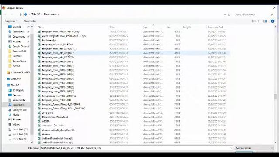Go up one folder level with the up arrow
Viewport: 279px width, 157px height.
coord(20,14)
